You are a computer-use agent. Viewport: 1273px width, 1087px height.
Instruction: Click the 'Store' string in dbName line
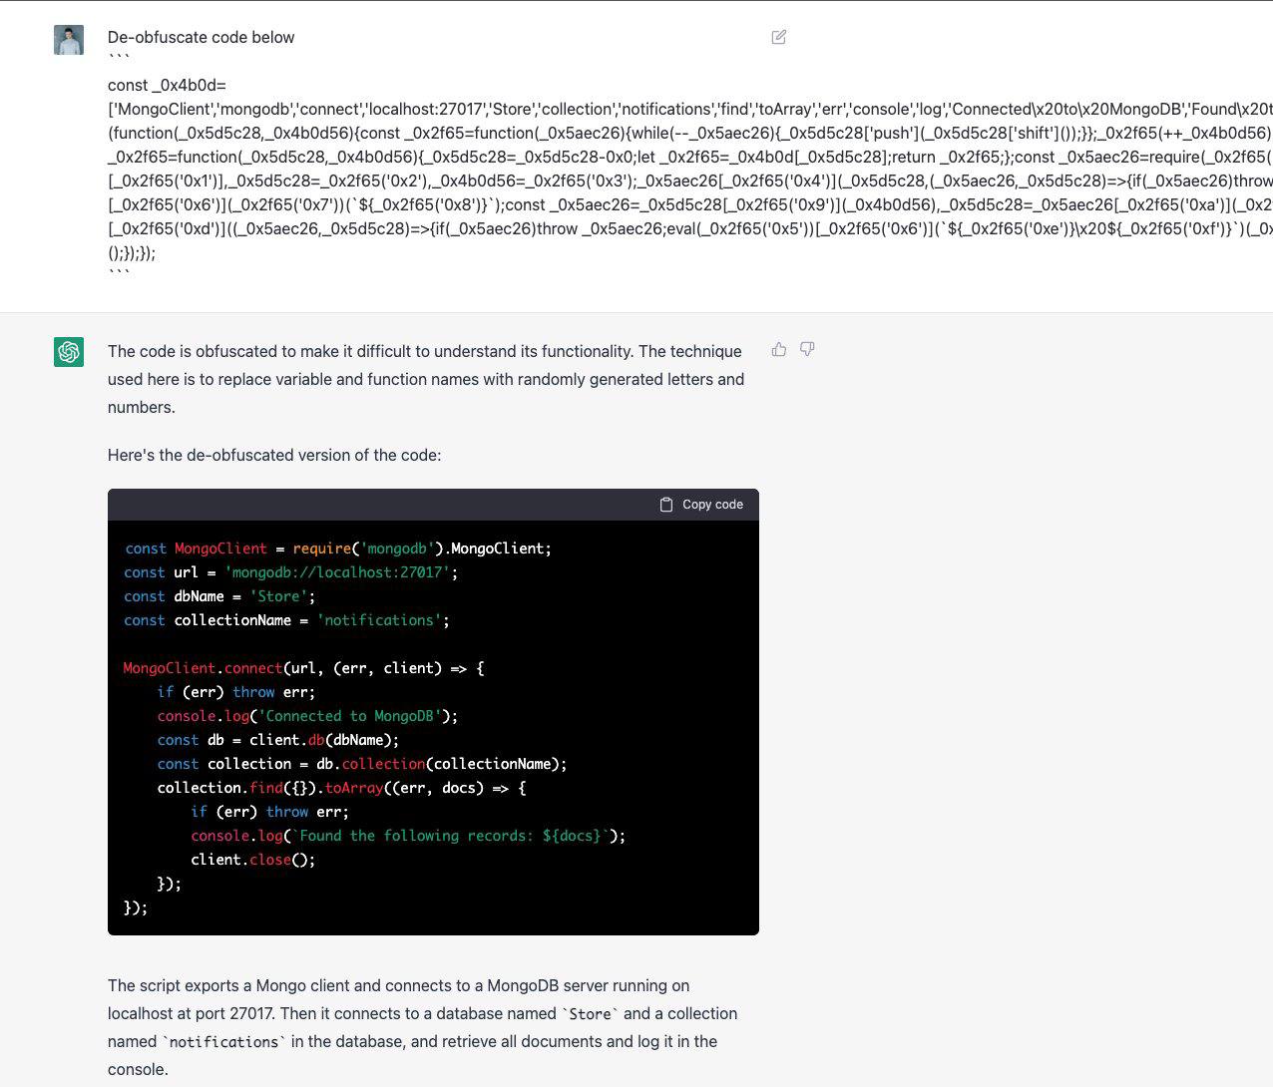point(278,596)
